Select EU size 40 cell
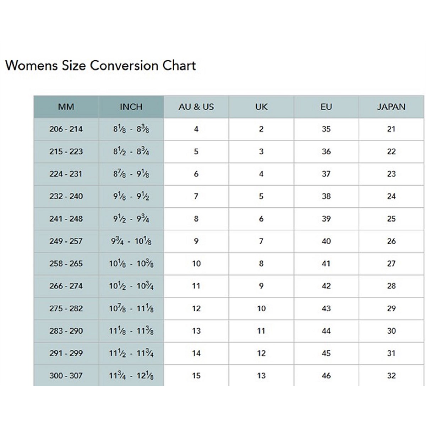 click(326, 241)
